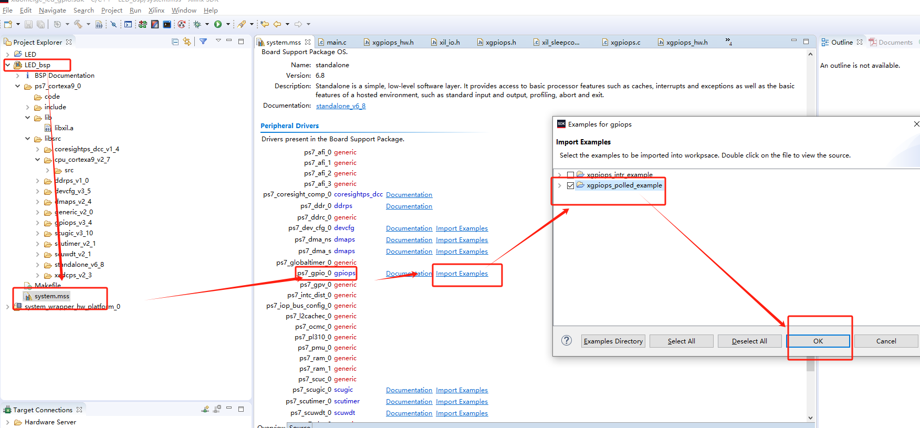Collapse the ps7_cortexa9_0 folder
The image size is (920, 428).
click(x=17, y=86)
